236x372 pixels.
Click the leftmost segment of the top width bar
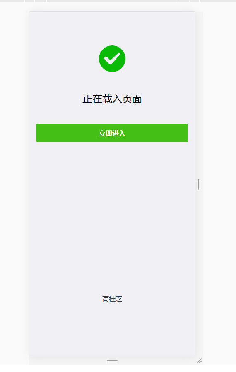point(12,1)
